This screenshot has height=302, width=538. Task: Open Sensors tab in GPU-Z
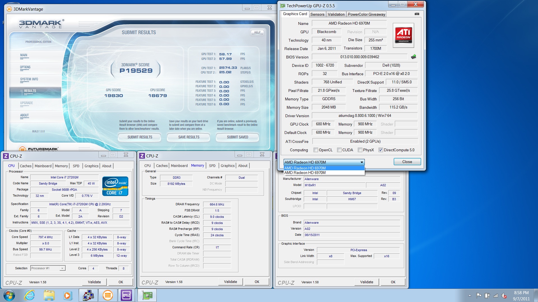(x=317, y=14)
